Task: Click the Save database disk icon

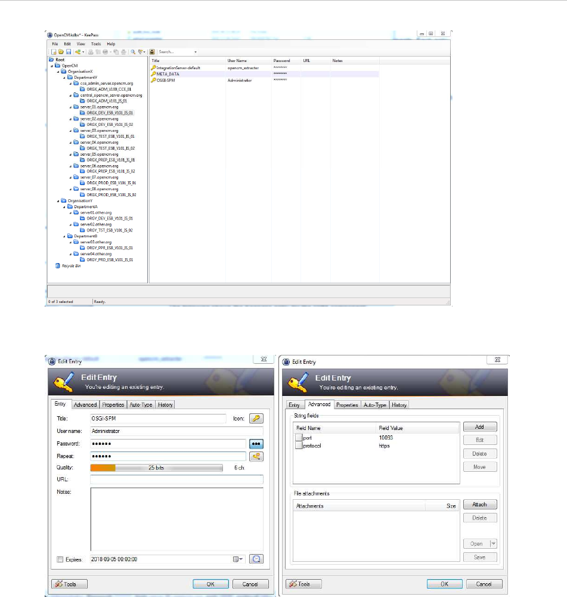Action: point(69,52)
